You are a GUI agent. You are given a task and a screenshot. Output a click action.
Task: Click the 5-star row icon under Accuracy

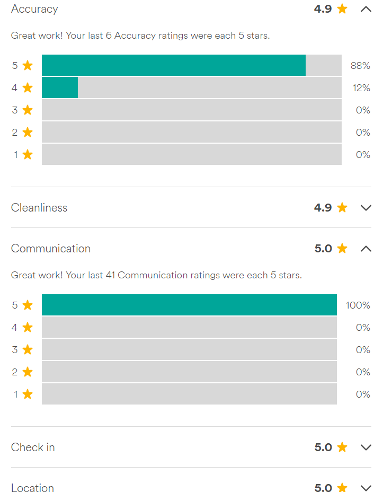click(x=28, y=65)
